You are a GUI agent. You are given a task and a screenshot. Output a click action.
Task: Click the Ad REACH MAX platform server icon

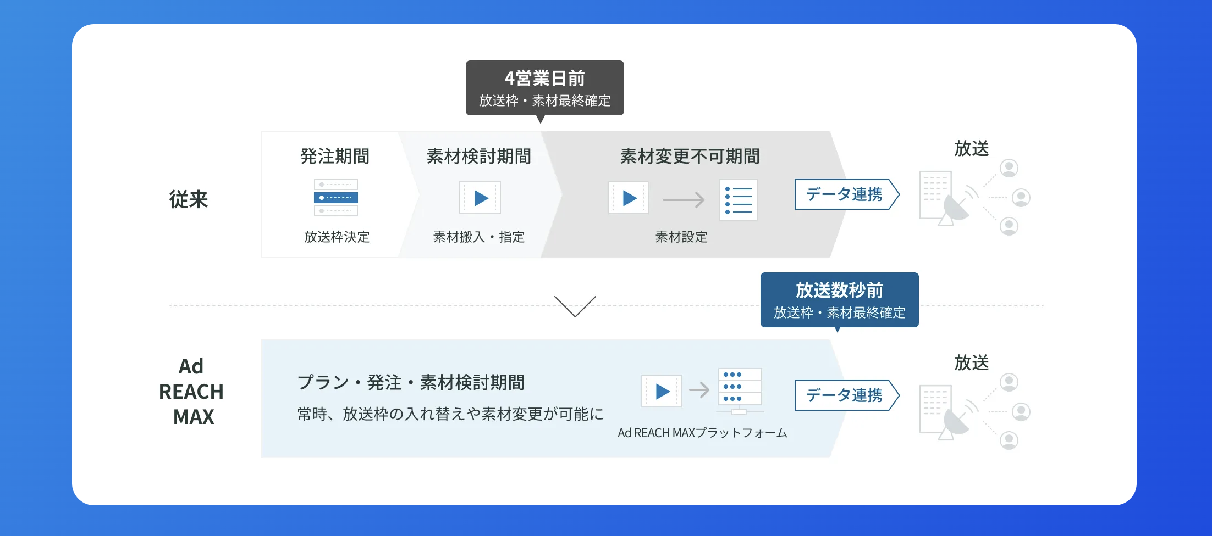coord(740,391)
